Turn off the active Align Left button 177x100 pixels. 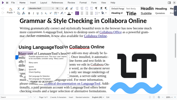[x=77, y=13]
